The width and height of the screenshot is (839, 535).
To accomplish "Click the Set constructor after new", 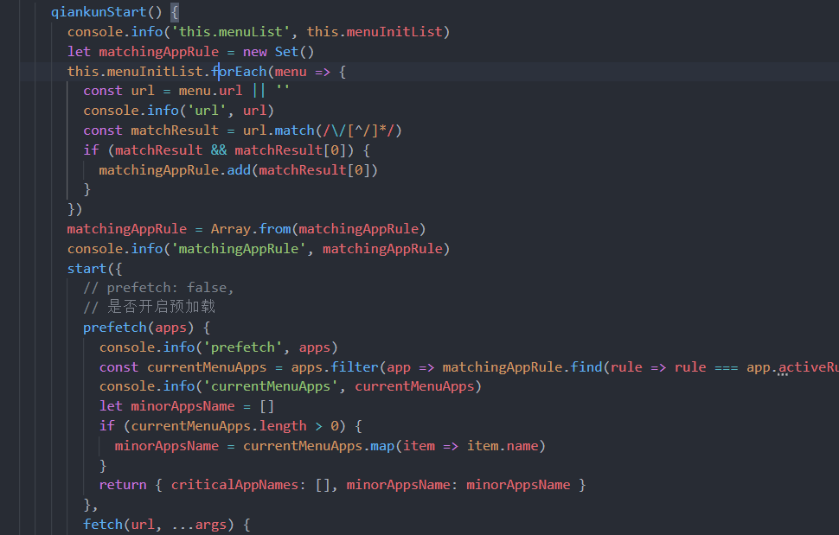I will [x=286, y=52].
